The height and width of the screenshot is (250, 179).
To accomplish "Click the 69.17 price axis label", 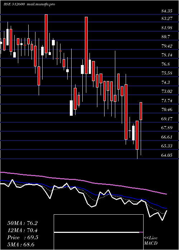I will [x=167, y=119].
